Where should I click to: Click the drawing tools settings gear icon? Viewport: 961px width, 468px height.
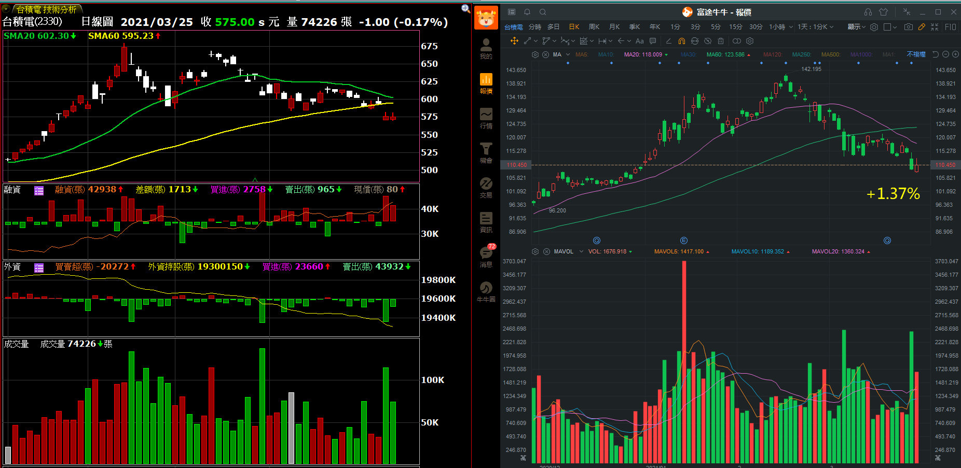tap(750, 41)
